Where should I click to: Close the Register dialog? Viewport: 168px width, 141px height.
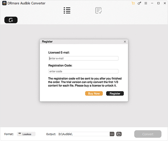click(125, 42)
